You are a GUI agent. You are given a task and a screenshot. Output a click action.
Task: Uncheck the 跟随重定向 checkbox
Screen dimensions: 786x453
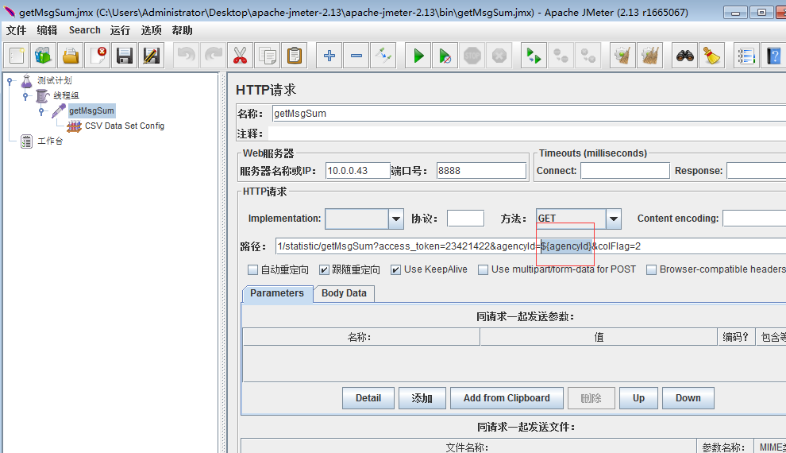[x=325, y=270]
